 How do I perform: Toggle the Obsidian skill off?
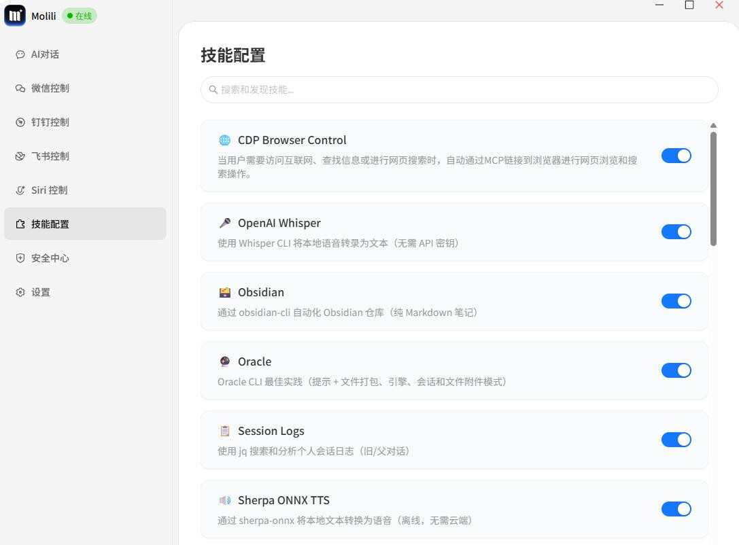pyautogui.click(x=676, y=301)
